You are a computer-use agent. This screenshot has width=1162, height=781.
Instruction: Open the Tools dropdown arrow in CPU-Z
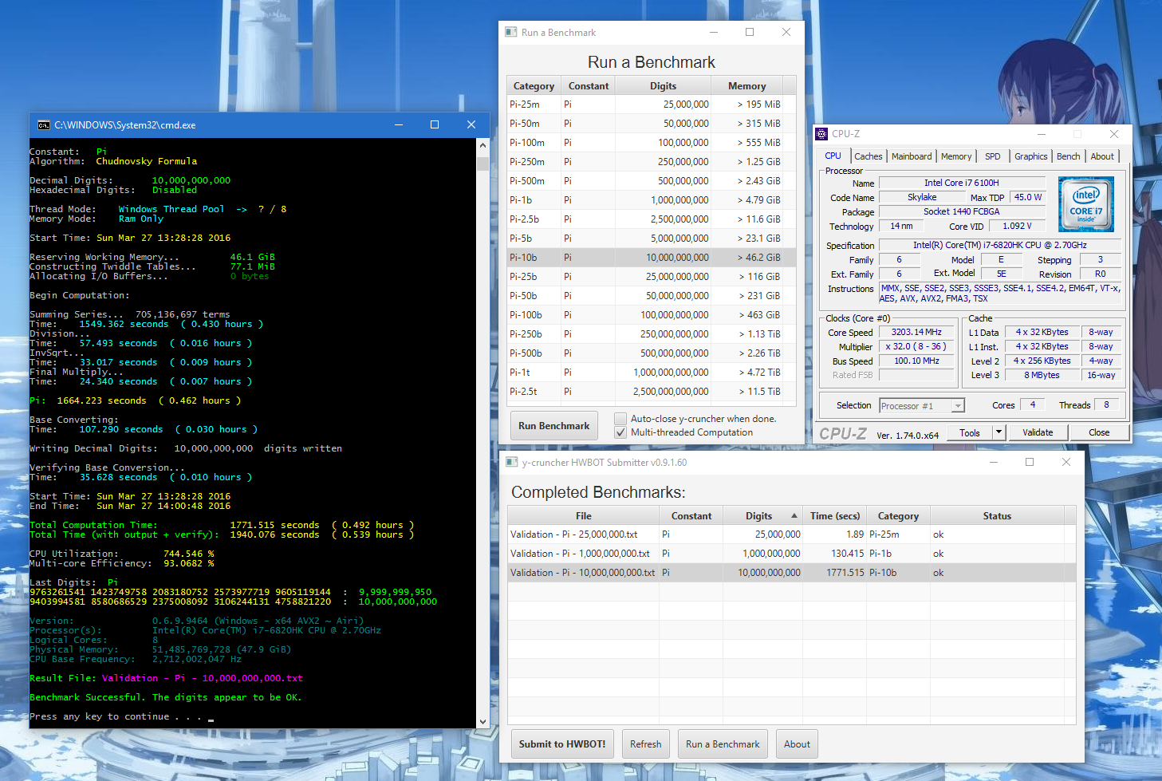click(999, 432)
